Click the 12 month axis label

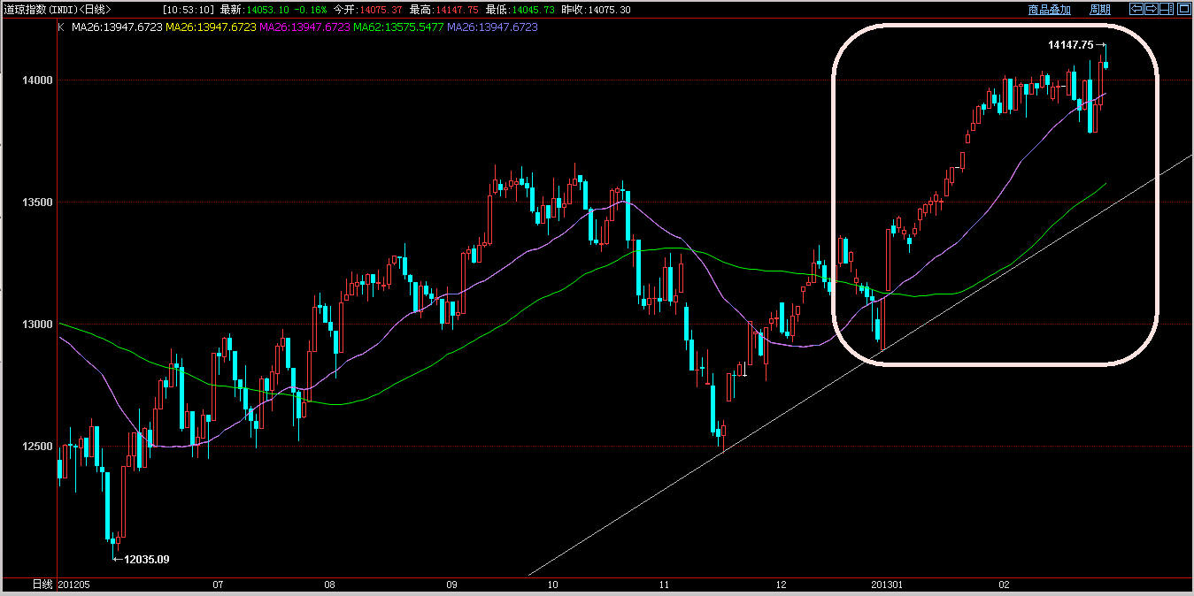(781, 585)
